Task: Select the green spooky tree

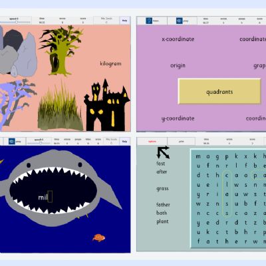Action: pos(61,51)
